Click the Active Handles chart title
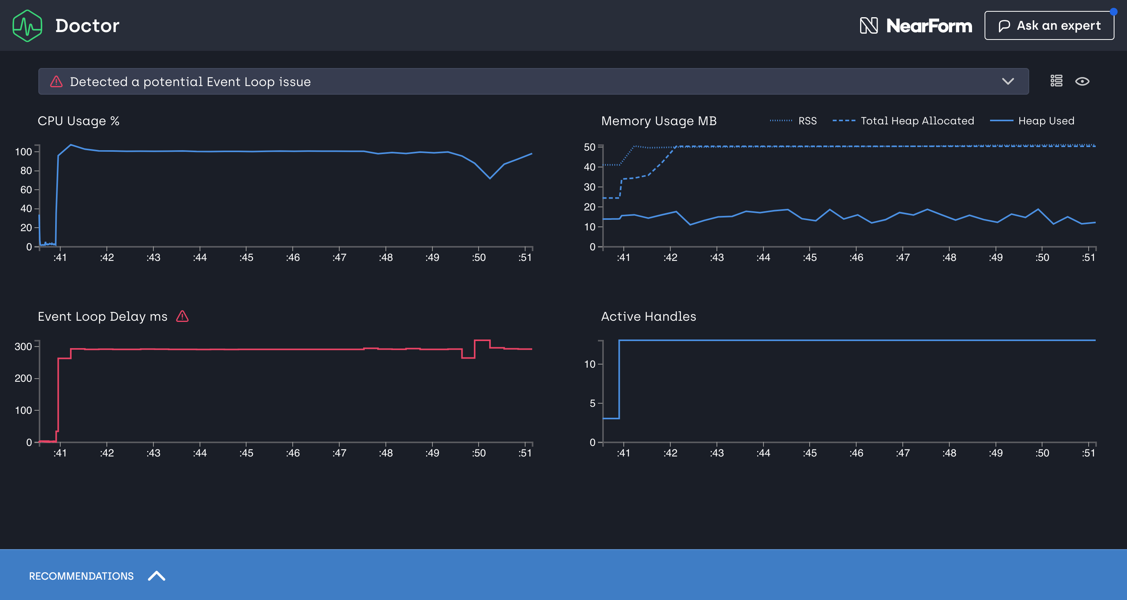Screen dimensions: 1127x600 (648, 316)
